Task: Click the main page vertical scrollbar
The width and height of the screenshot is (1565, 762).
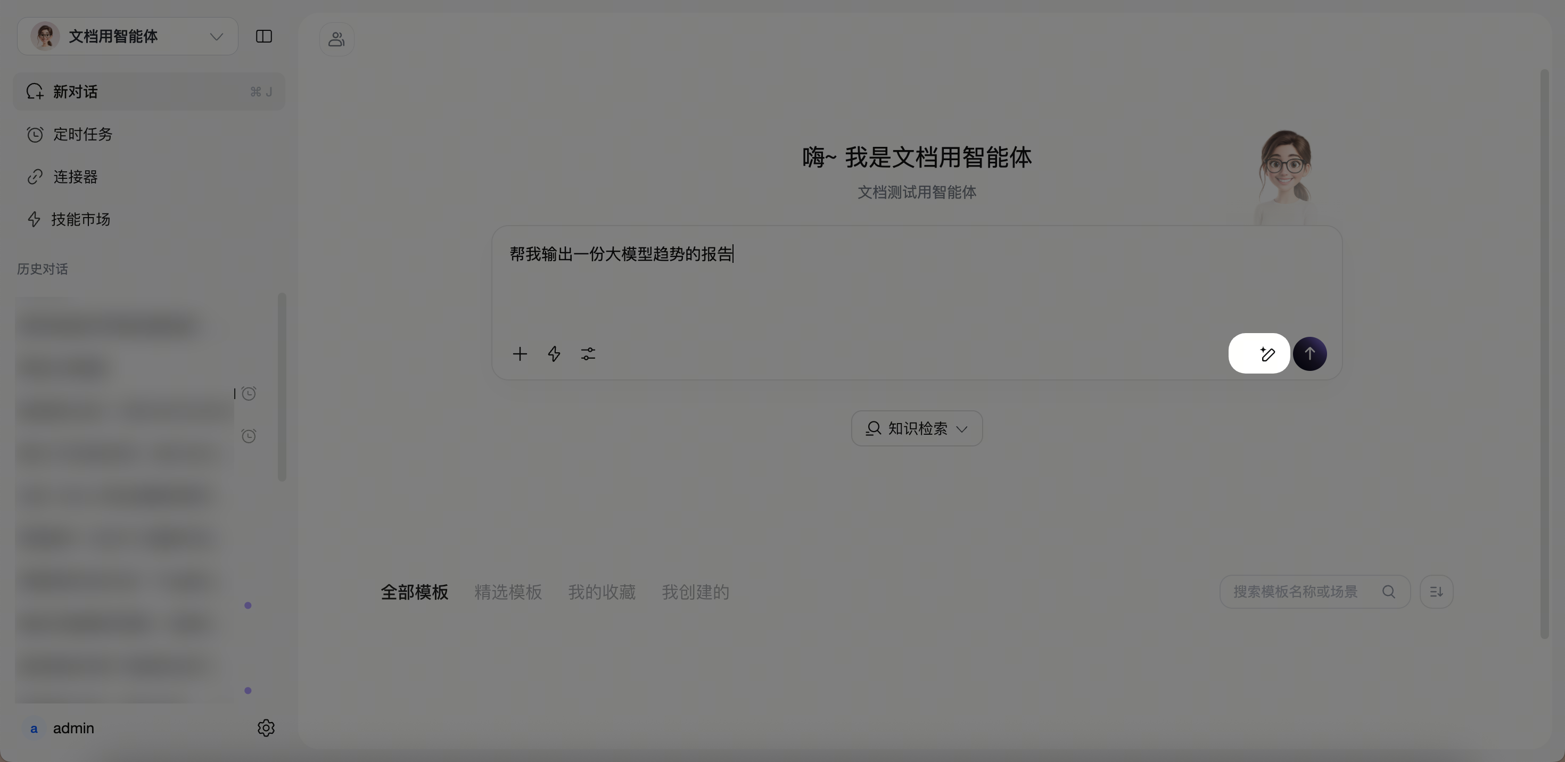Action: [x=1544, y=354]
